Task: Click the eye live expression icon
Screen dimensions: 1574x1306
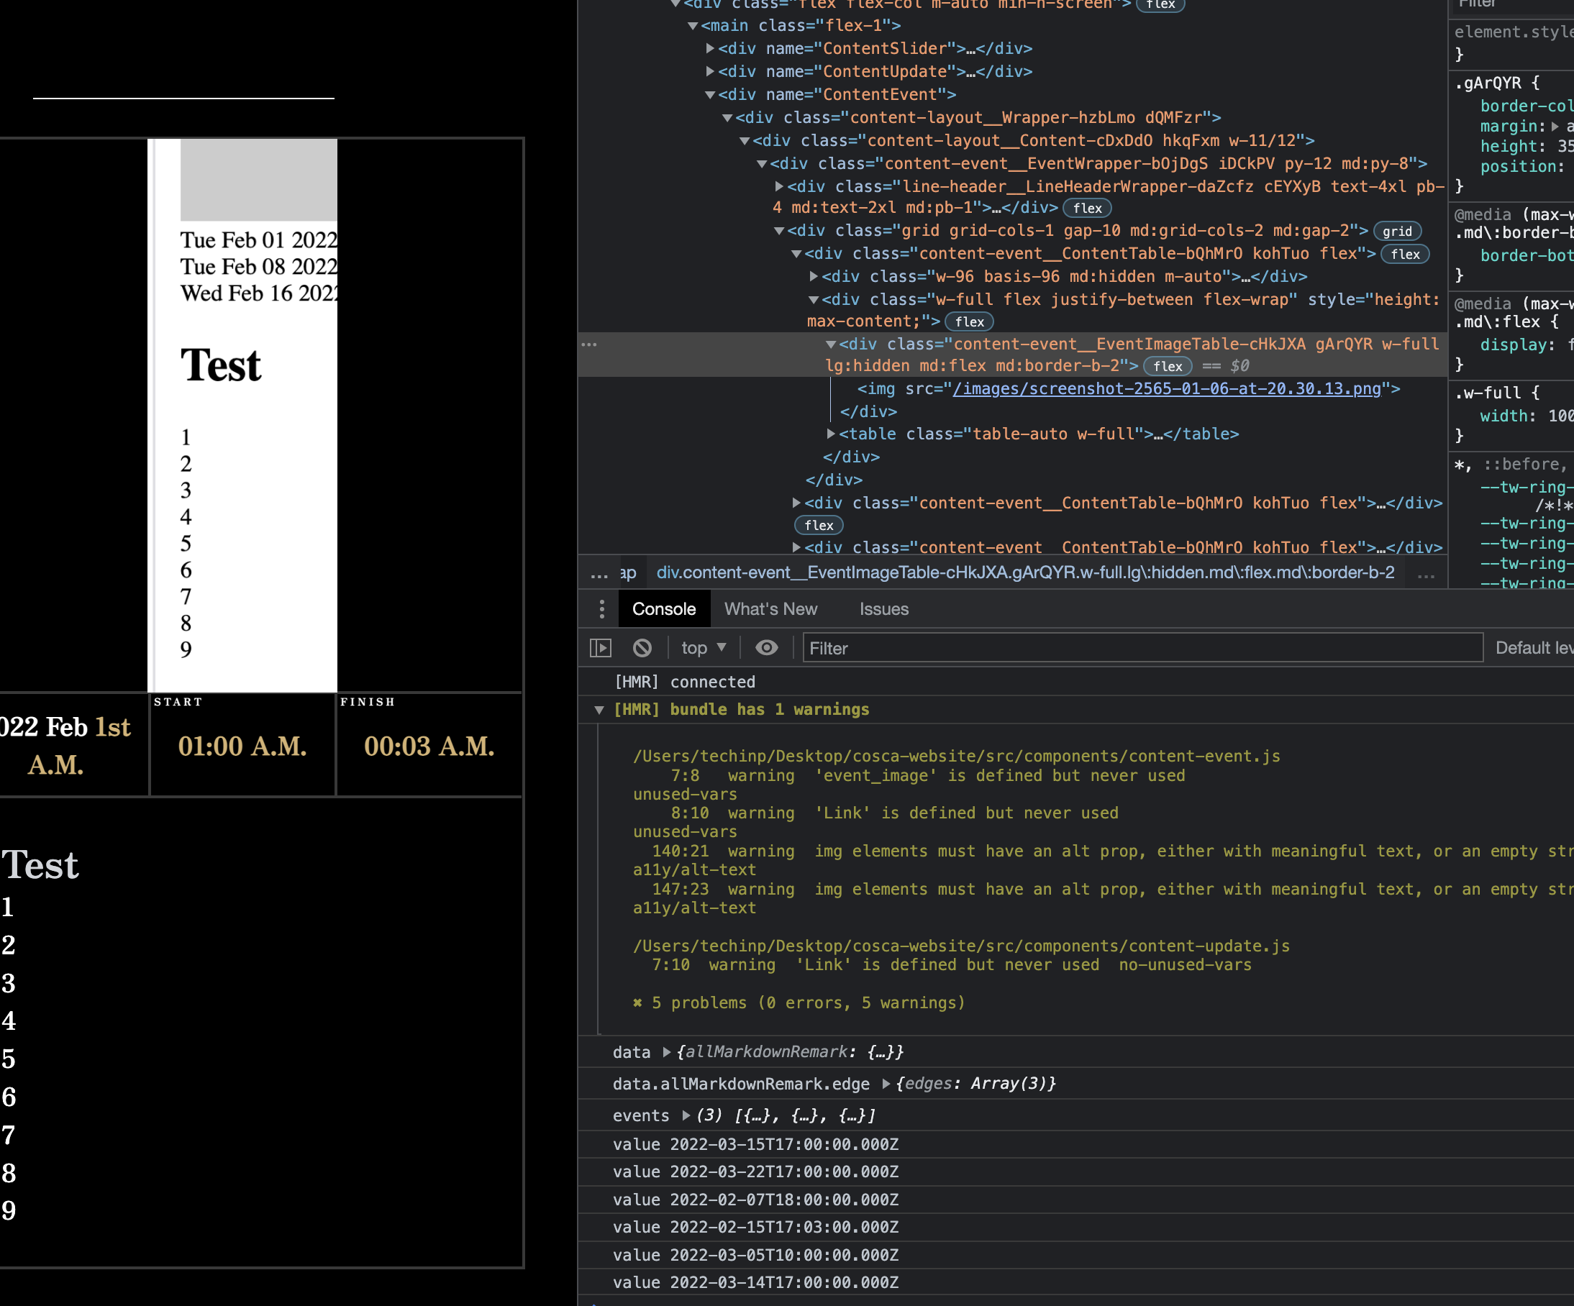Action: coord(766,648)
